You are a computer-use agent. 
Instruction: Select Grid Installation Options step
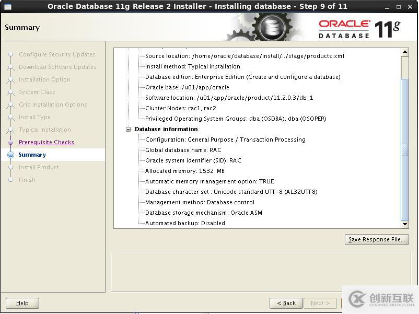coord(53,104)
